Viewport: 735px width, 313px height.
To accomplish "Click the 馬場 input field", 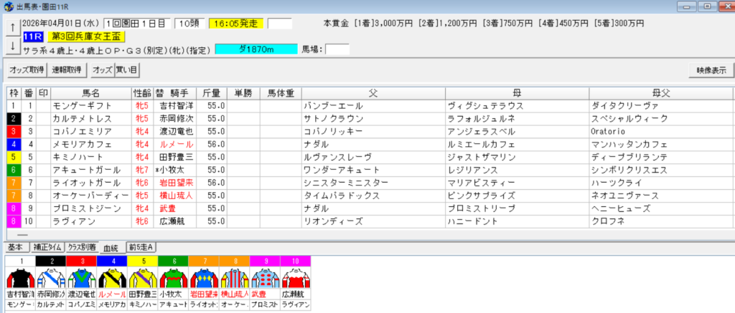I will (337, 49).
